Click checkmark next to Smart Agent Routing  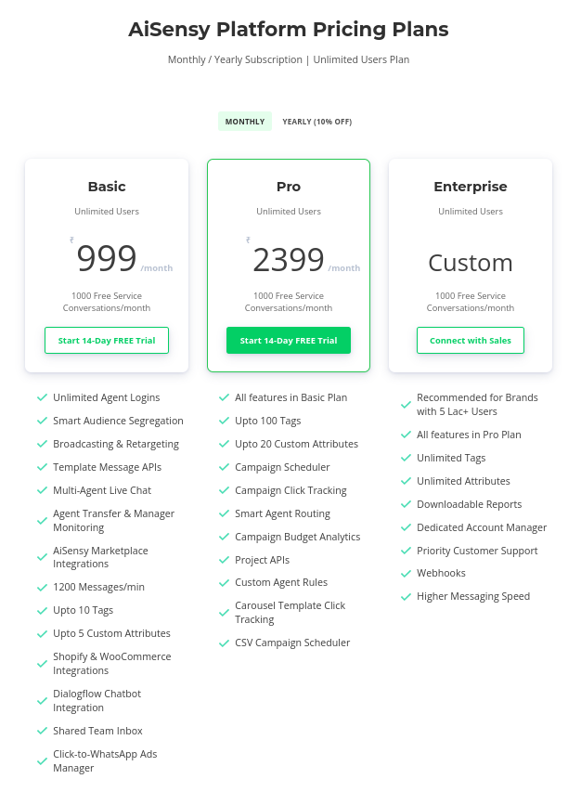click(224, 513)
